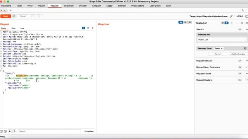The width and height of the screenshot is (248, 139).
Task: Open search help question icon
Action: click(2, 131)
